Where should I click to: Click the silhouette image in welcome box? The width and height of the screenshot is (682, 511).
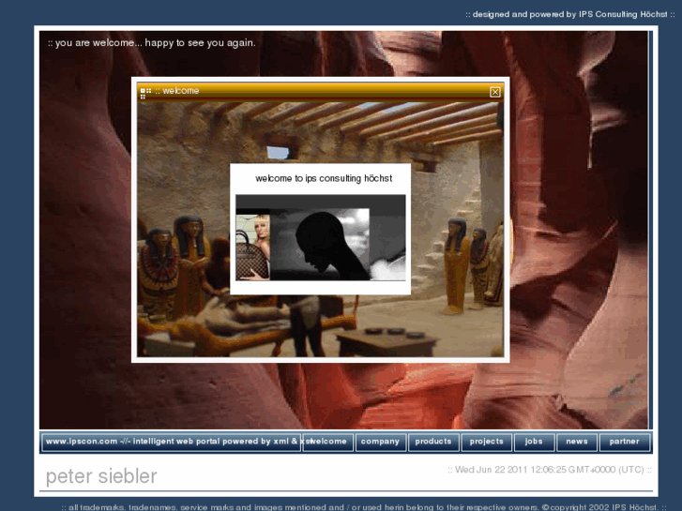[x=320, y=244]
